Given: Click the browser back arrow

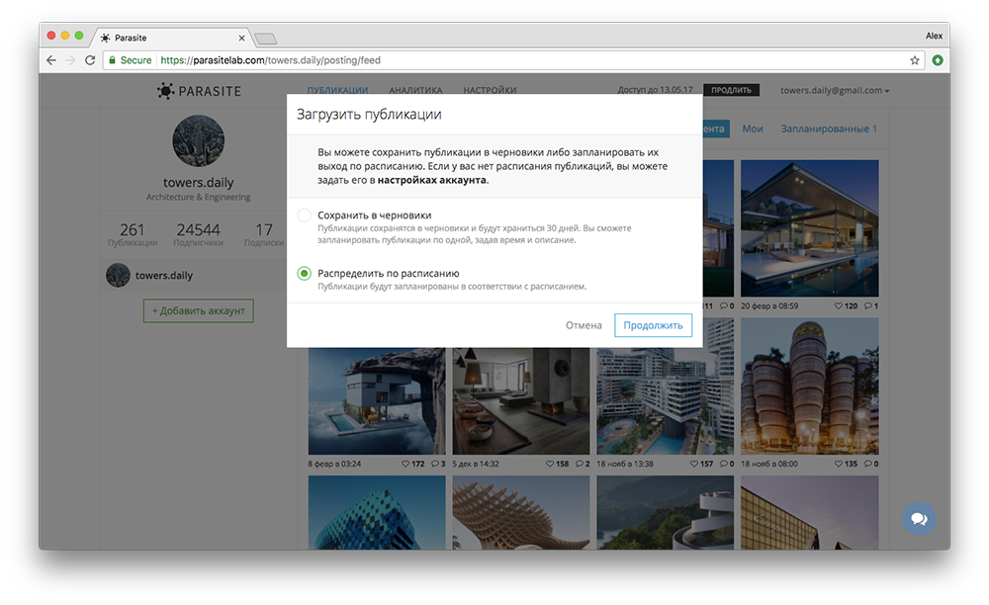Looking at the screenshot, I should [51, 60].
